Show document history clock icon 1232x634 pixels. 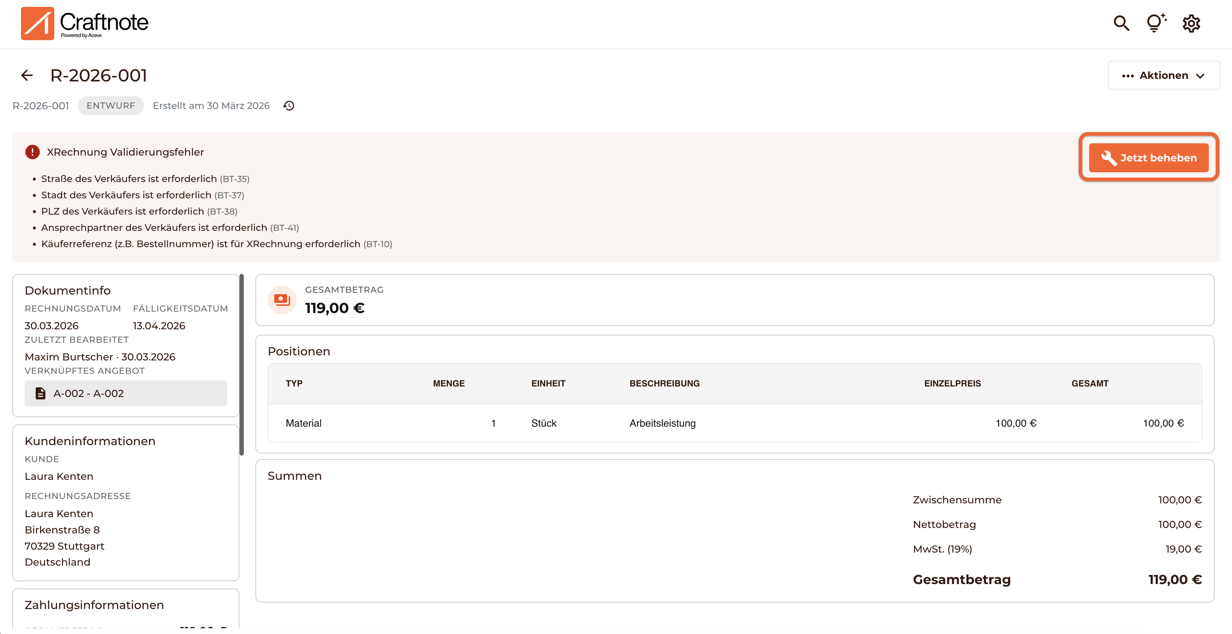pyautogui.click(x=288, y=106)
